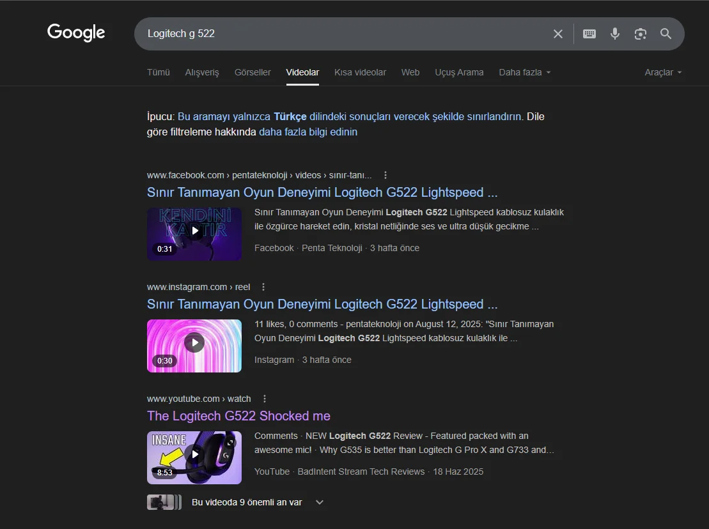Submit search with the magnifier icon
The image size is (709, 529).
[666, 34]
